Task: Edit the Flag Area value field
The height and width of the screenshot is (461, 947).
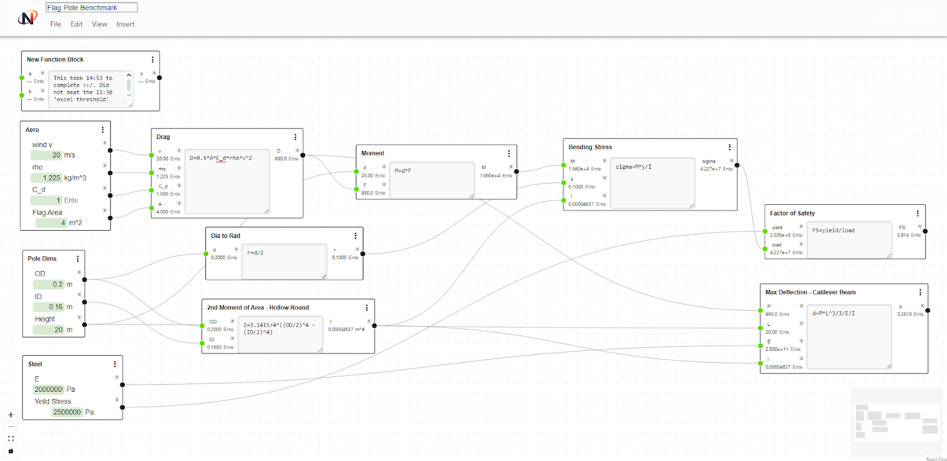Action: coord(51,223)
